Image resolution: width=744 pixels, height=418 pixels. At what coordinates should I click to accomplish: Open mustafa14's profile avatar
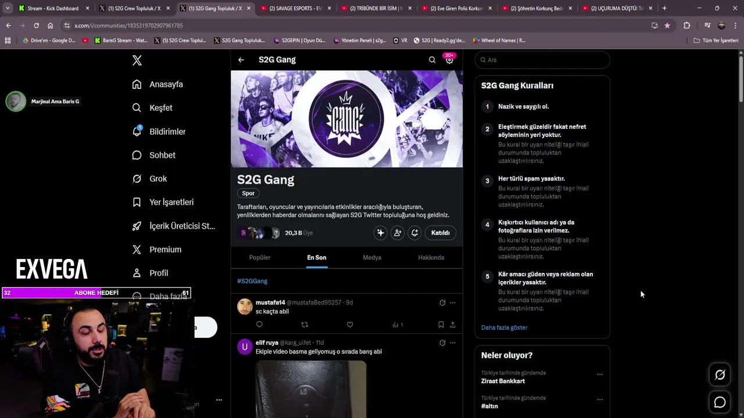[x=245, y=307]
